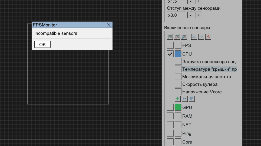Select the Напряжение Vcore sensor row
261x146 pixels.
[x=202, y=92]
